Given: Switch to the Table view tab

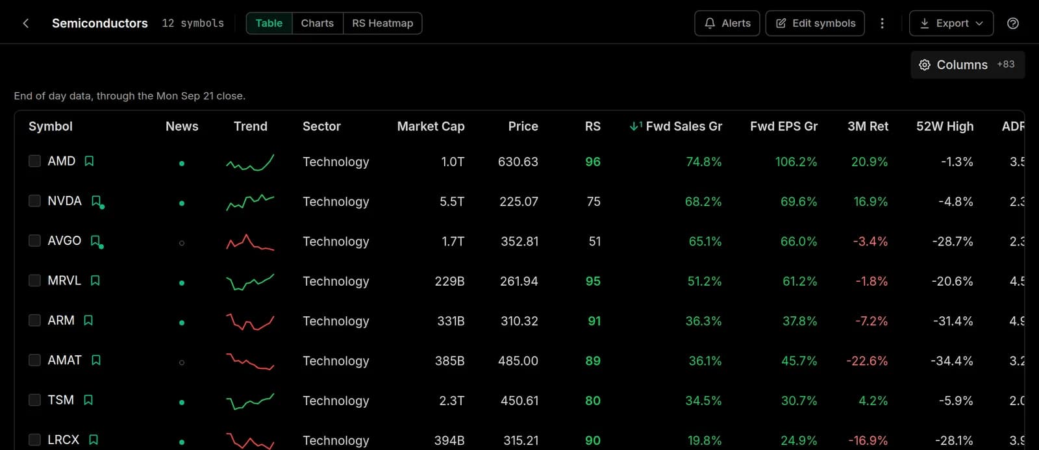Looking at the screenshot, I should (x=269, y=23).
